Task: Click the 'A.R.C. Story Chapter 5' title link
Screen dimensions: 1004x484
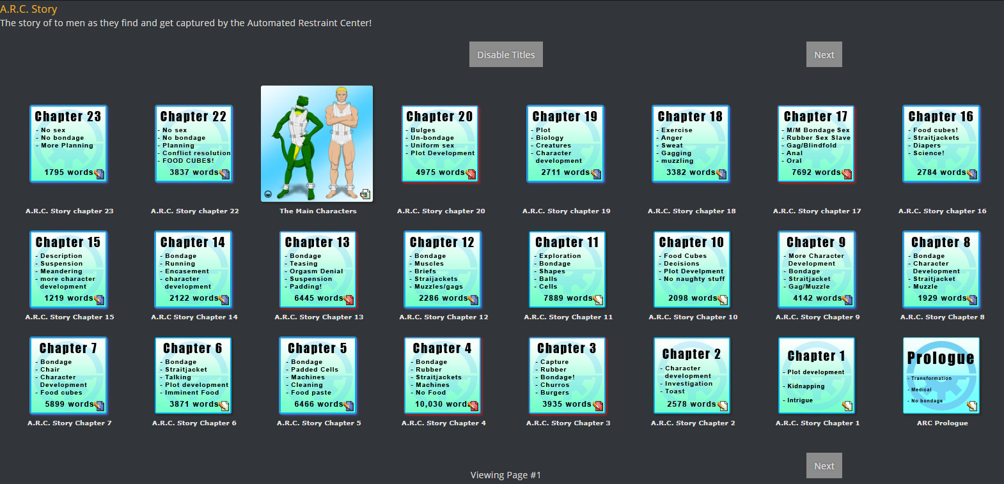Action: pos(319,423)
